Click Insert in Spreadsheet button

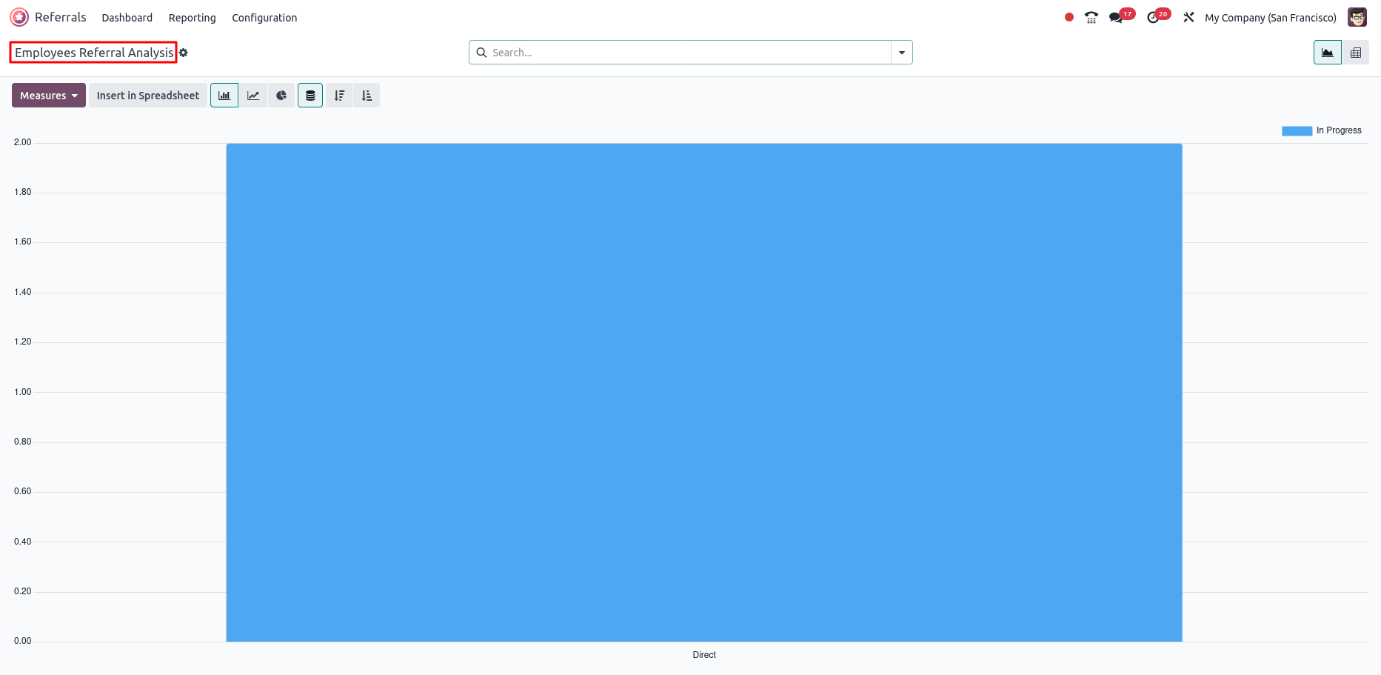[x=148, y=96]
